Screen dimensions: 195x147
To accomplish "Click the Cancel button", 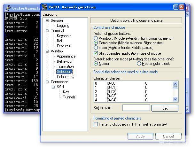I will pyautogui.click(x=168, y=136).
